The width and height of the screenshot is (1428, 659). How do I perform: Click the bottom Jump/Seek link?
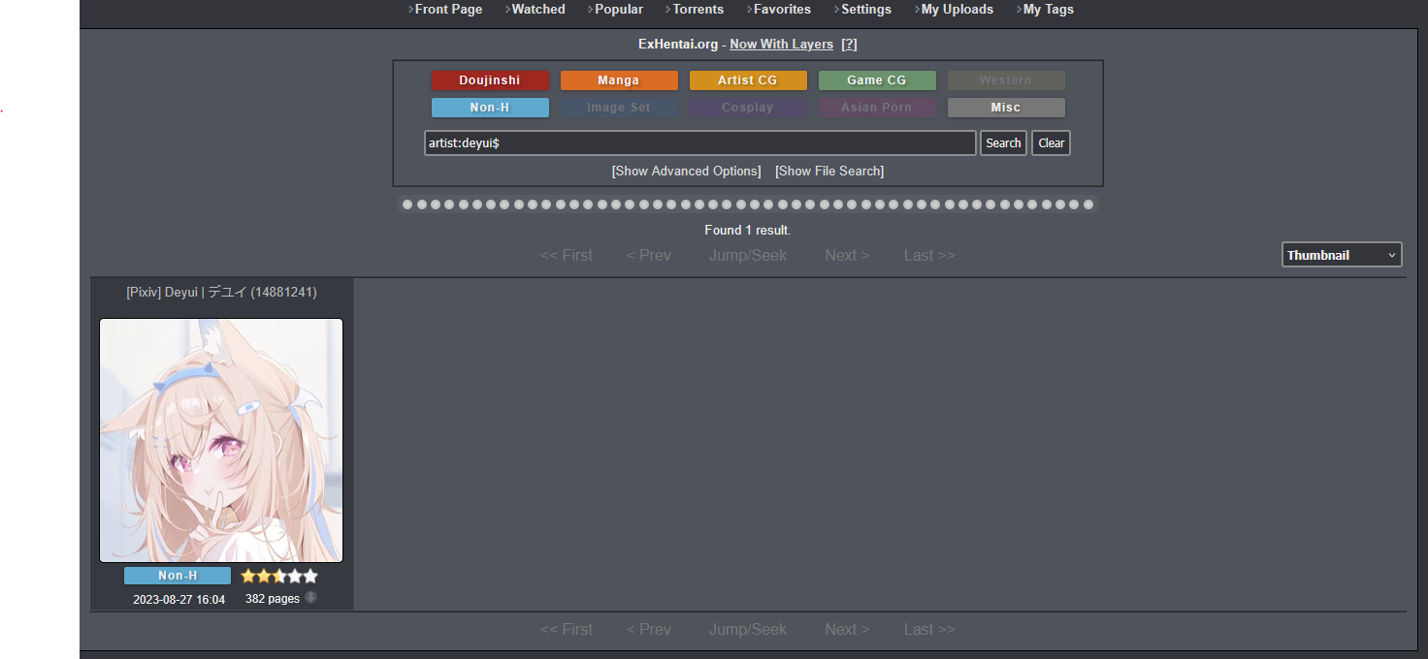[748, 629]
